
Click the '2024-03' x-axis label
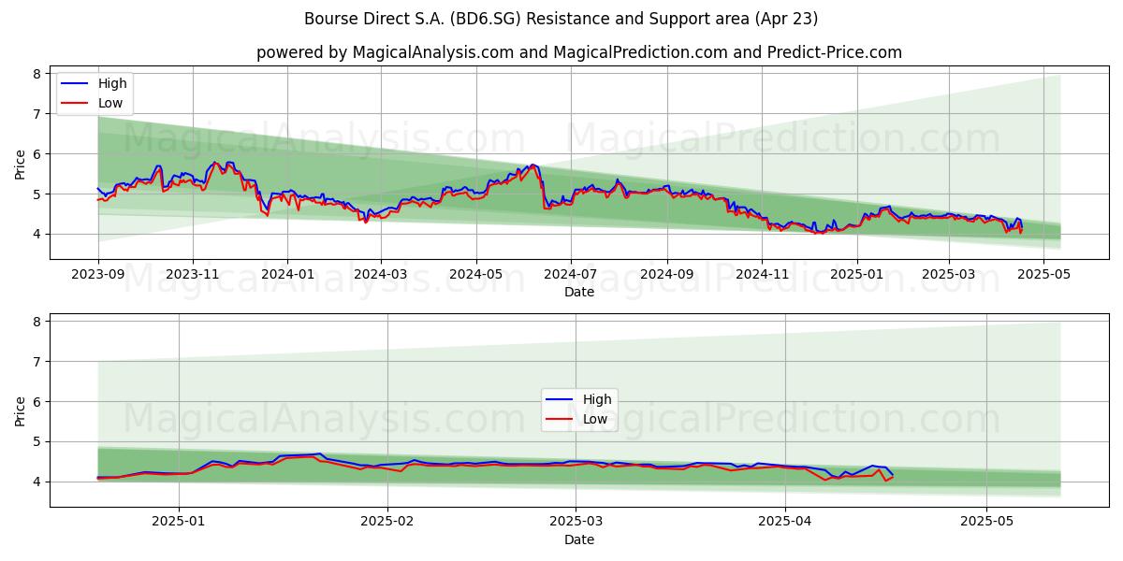pos(381,276)
